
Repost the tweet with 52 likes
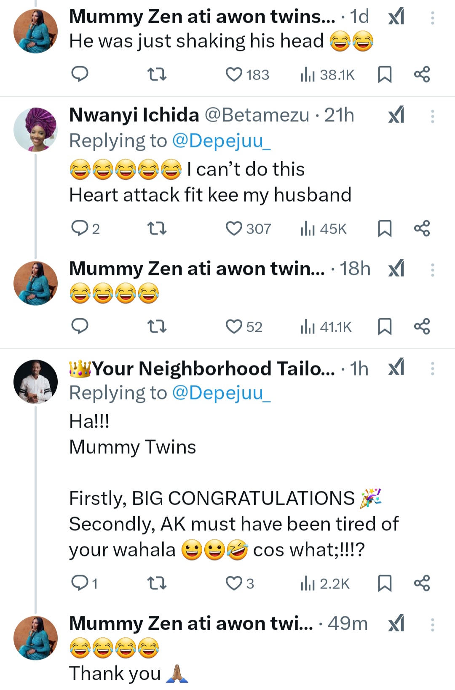157,327
